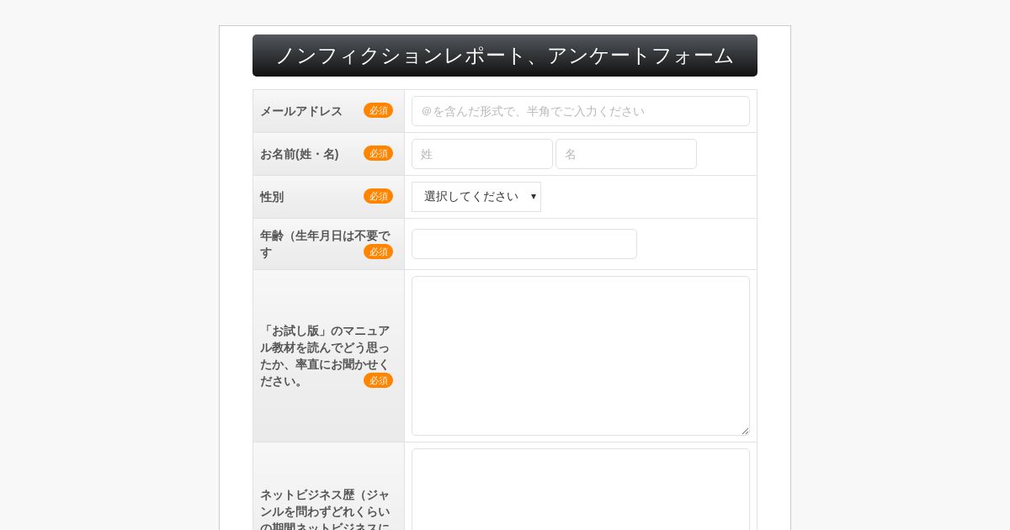Viewport: 1010px width, 530px height.
Task: Click the 年齢 age input field
Action: point(524,244)
